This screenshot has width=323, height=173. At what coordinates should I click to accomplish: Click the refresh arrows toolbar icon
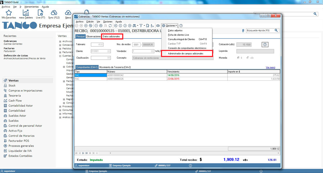[110, 26]
